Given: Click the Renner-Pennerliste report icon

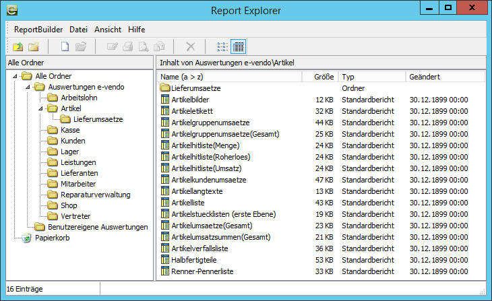Looking at the screenshot, I should [164, 271].
